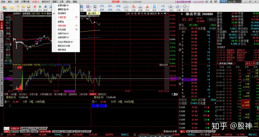This screenshot has height=137, width=259.
Task: Click the clock icon in toolbar
Action: (29, 6)
